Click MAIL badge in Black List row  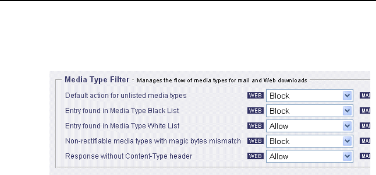(x=367, y=111)
